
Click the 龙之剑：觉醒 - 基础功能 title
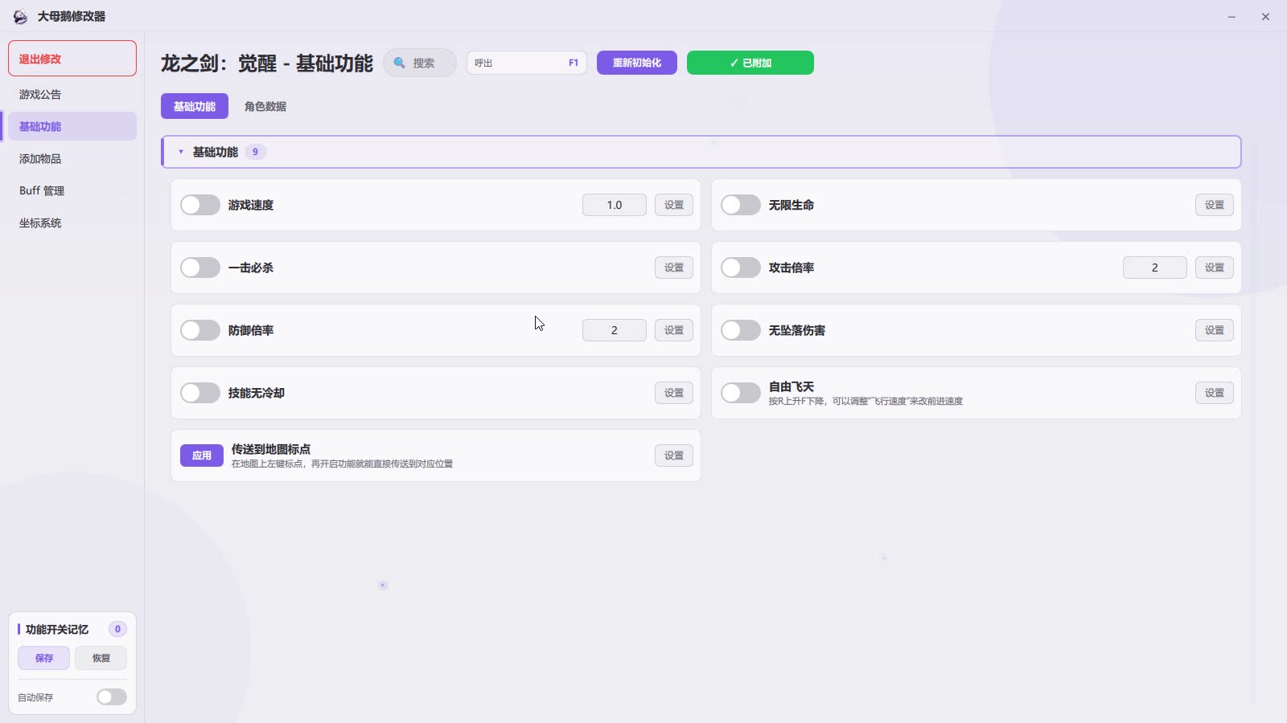click(267, 63)
